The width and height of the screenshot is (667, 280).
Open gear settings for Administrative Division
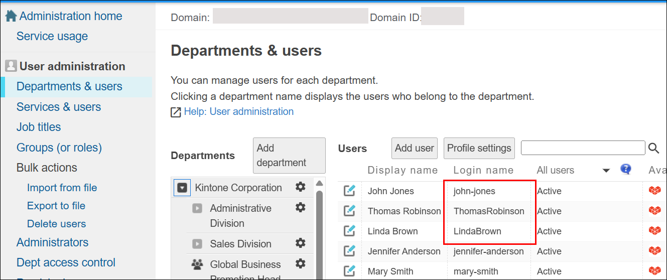click(x=300, y=207)
